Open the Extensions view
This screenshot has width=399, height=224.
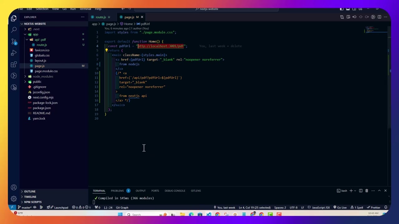(14, 64)
